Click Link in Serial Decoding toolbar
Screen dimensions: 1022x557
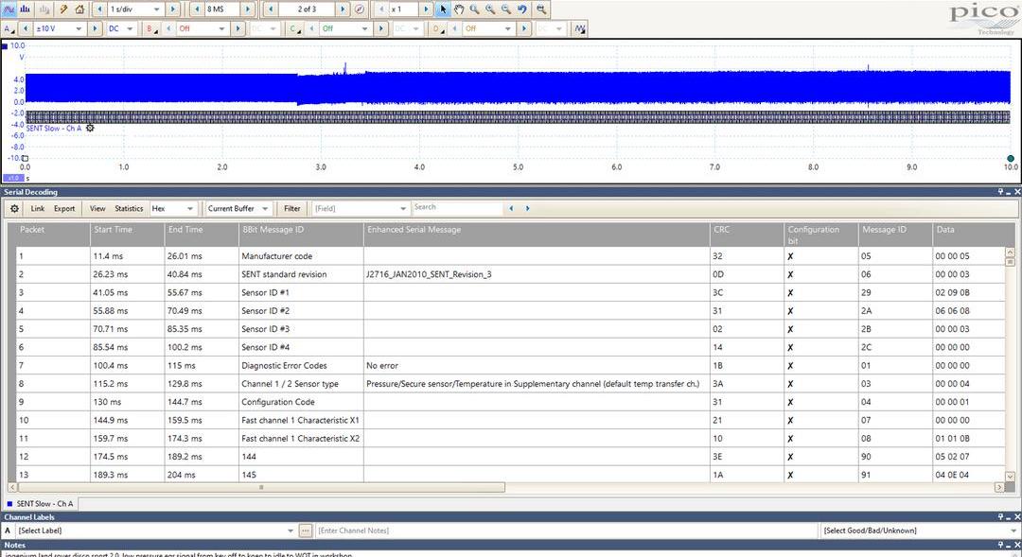click(x=38, y=208)
